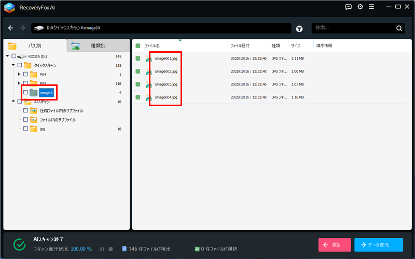This screenshot has height=259, width=415.
Task: Open the hamburger menu in title bar
Action: 371,7
